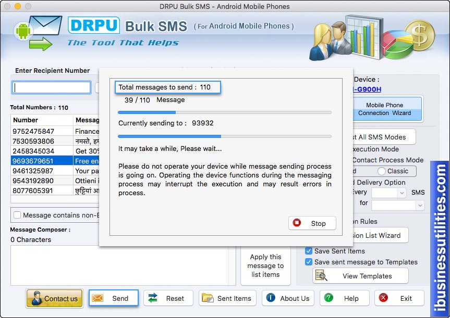Click the Total messages to send field
450x318 pixels.
tap(168, 87)
